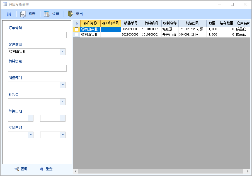Select S022030005 cell in the 探测器 row
Screen dimensions: 252x176
point(131,29)
